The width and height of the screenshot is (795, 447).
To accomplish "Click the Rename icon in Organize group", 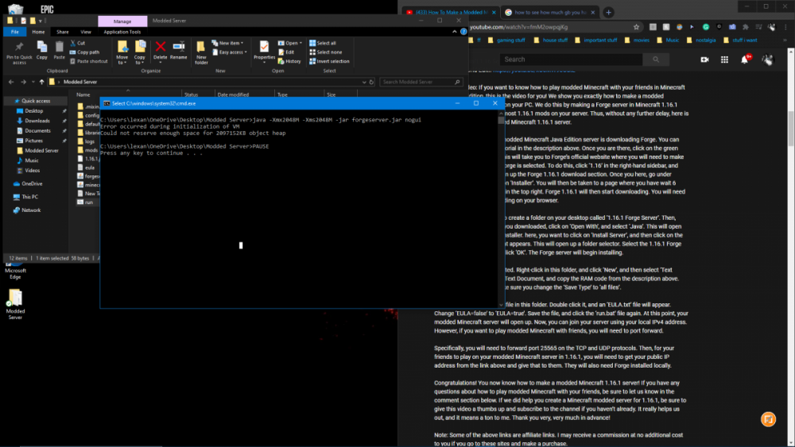I will [x=179, y=49].
